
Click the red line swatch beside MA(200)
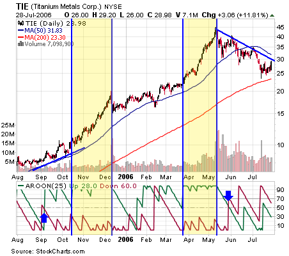(x=21, y=37)
